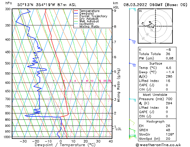Click the green wind barb near LCL level
The height and width of the screenshot is (147, 190).
click(132, 131)
